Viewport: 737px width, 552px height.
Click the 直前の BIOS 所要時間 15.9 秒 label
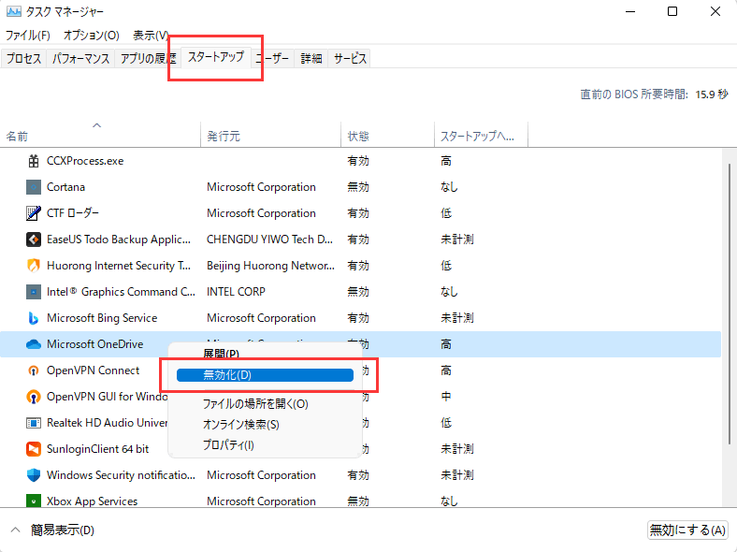pyautogui.click(x=655, y=94)
